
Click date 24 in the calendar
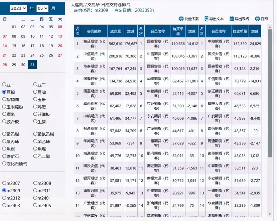coord(32,55)
